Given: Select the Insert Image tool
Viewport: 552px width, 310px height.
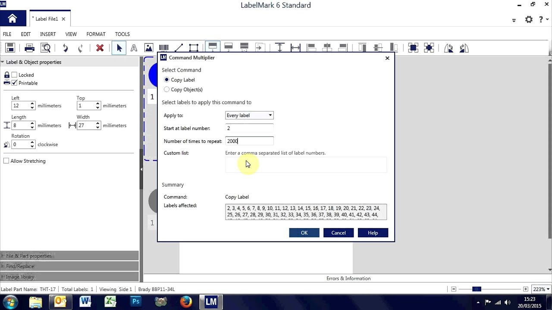Looking at the screenshot, I should tap(149, 48).
